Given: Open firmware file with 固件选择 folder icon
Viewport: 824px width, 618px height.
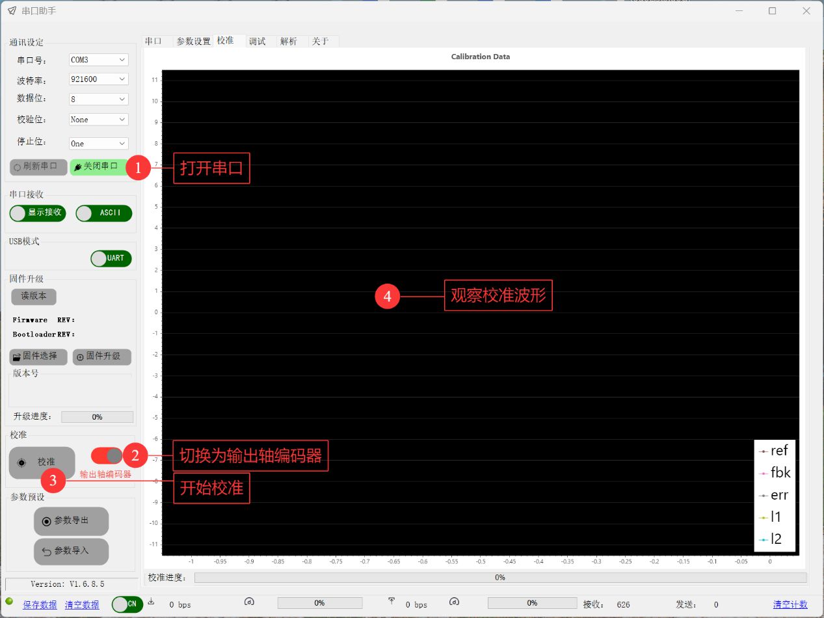Looking at the screenshot, I should point(38,356).
